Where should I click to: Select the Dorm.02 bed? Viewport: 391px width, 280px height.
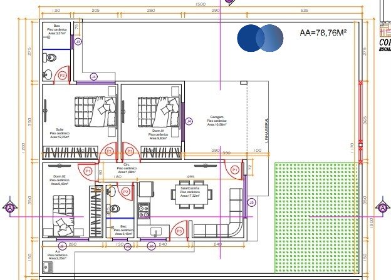[63, 216]
